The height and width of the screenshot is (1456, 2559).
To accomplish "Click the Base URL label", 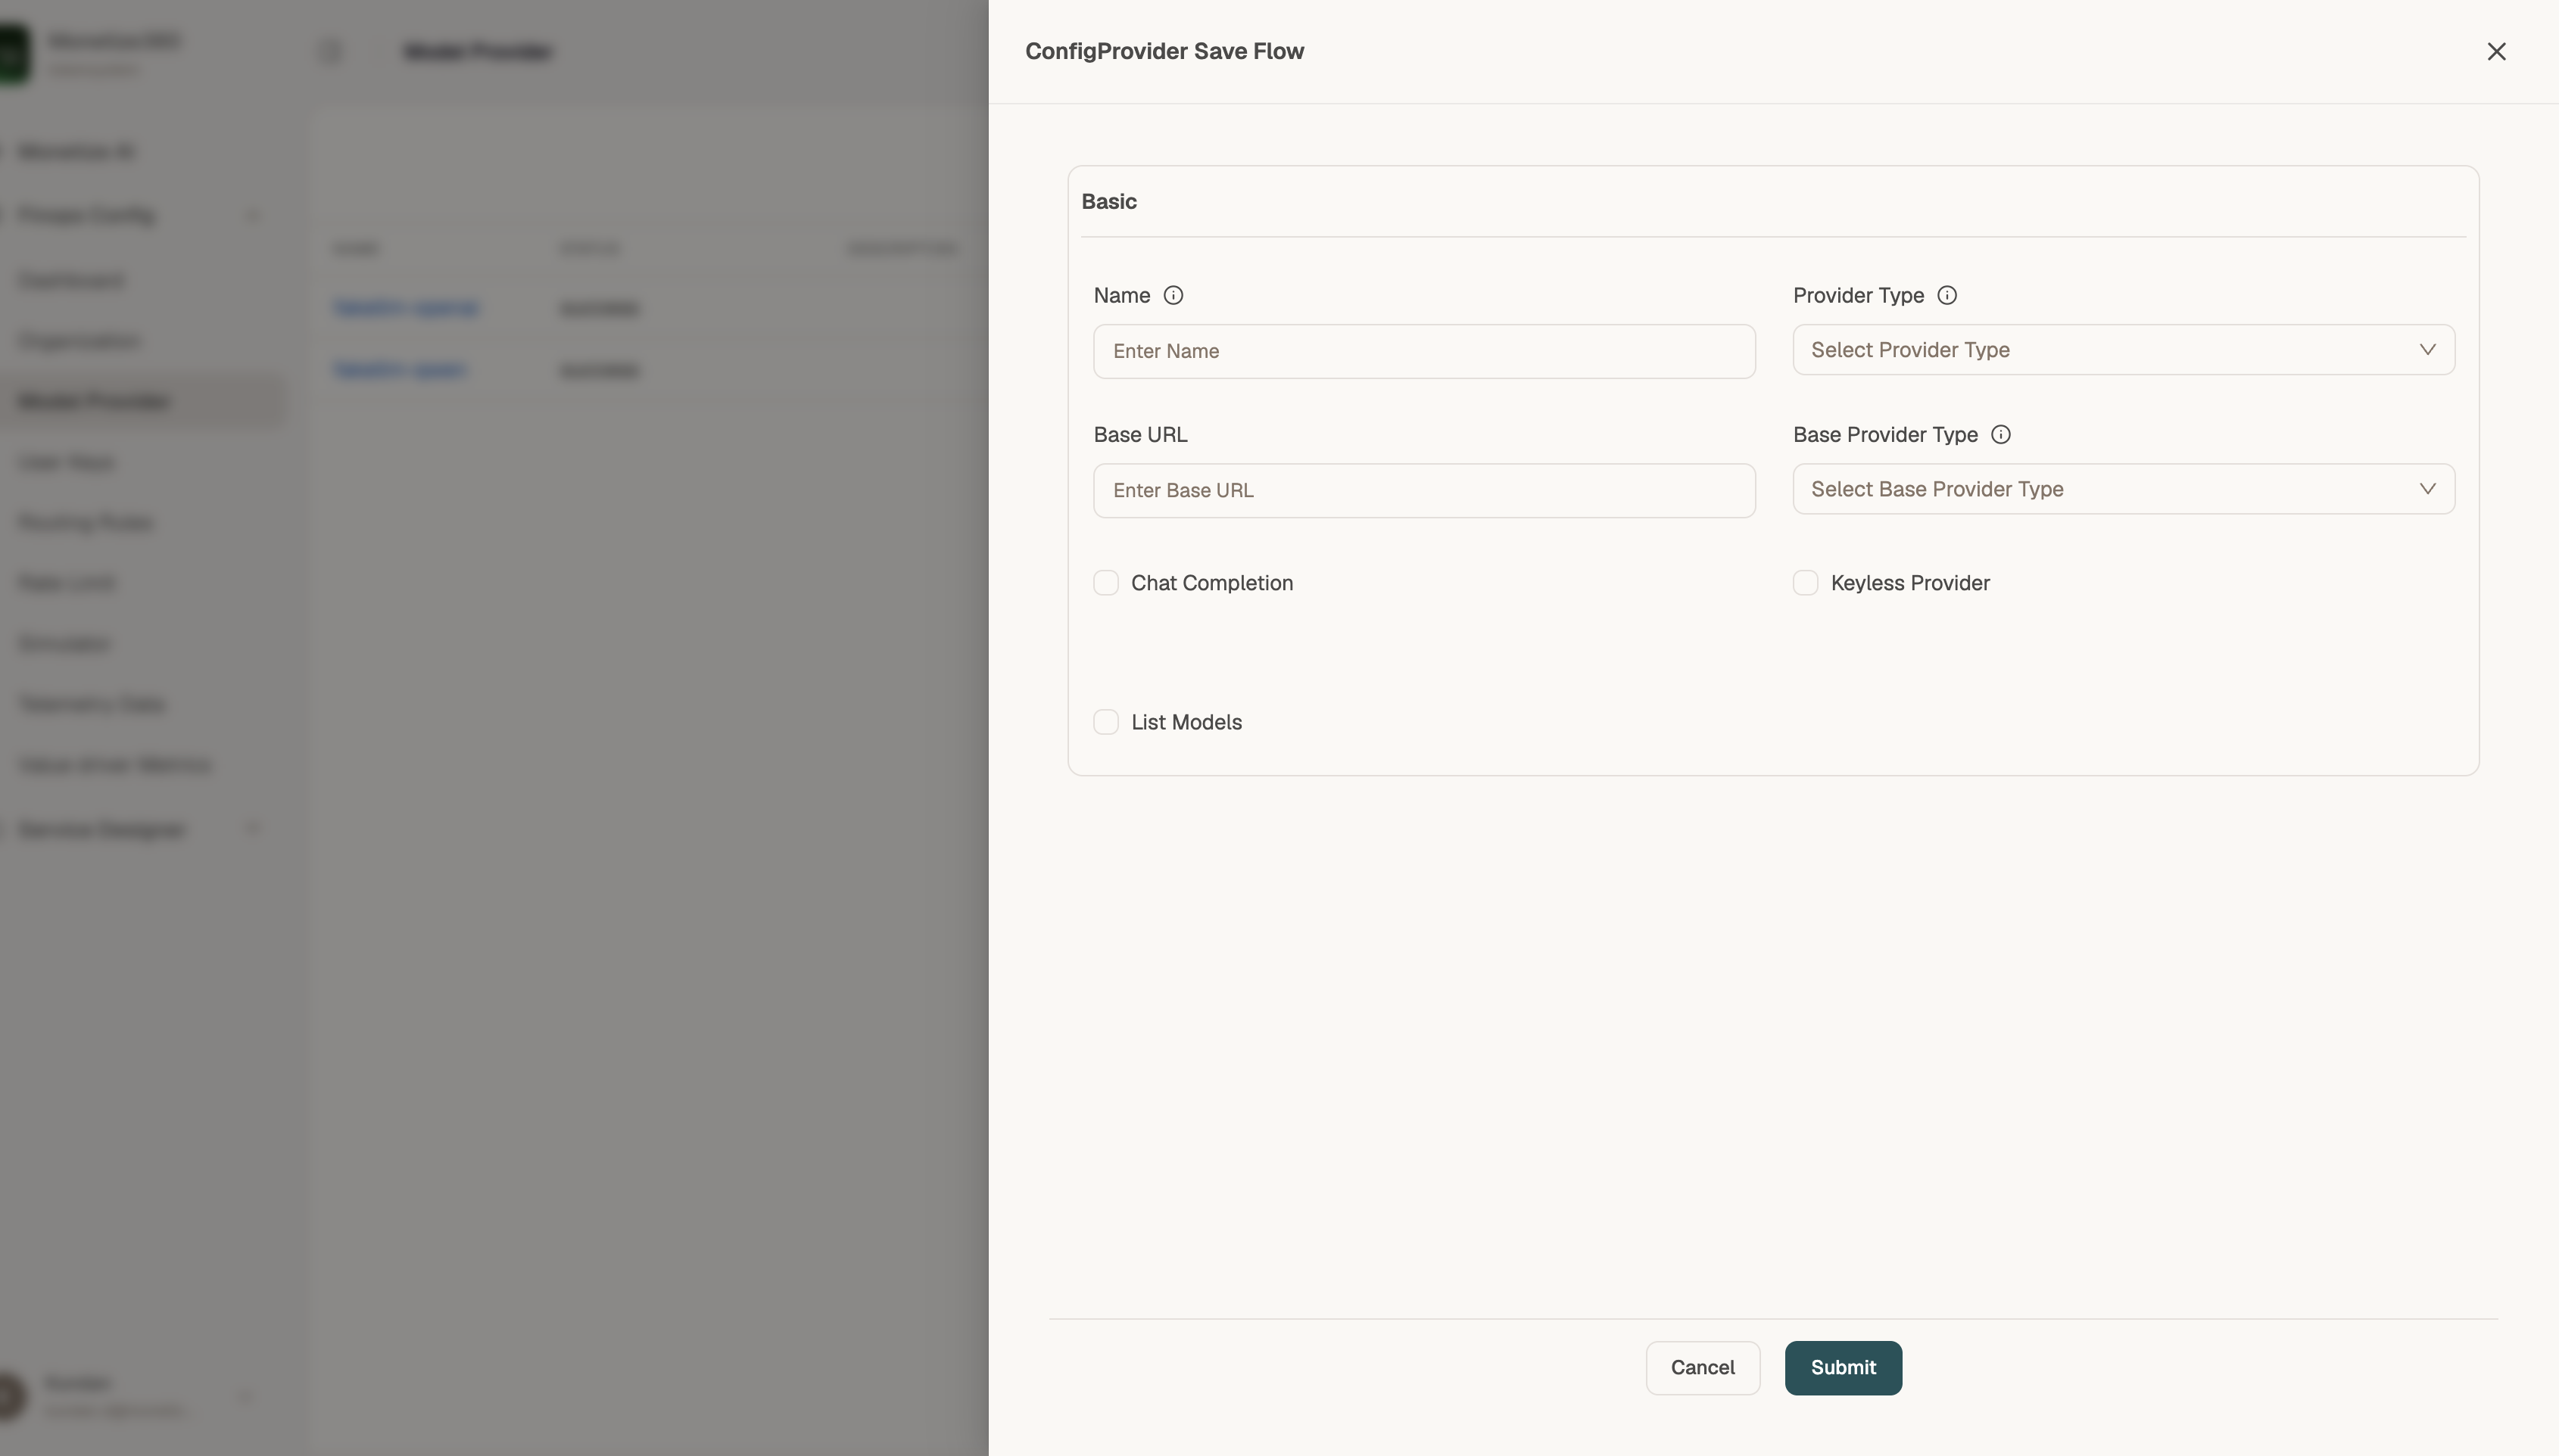I will point(1140,435).
